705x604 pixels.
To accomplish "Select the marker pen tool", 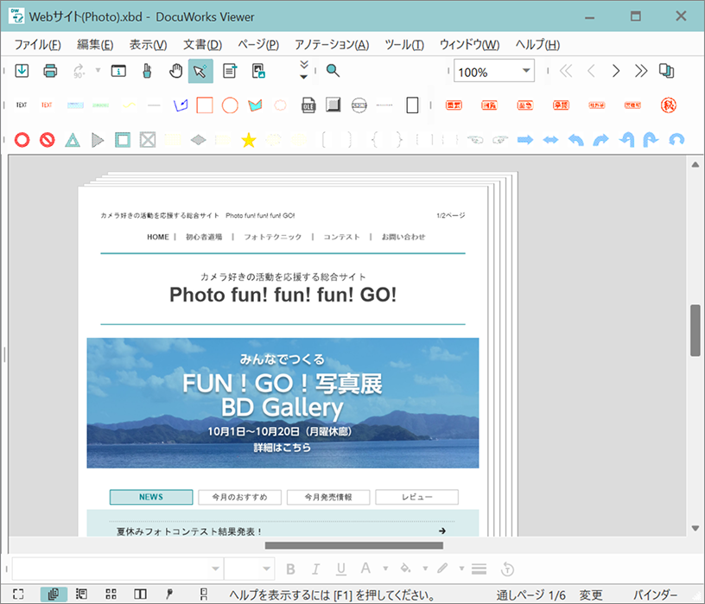I will [147, 71].
